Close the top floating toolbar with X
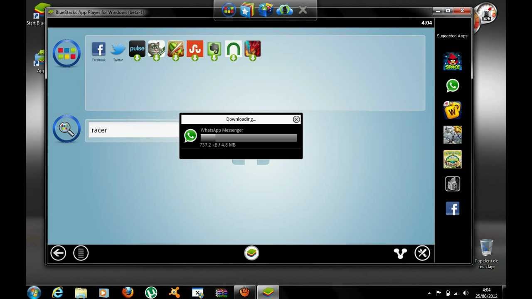Viewport: 532px width, 299px height. pos(303,10)
